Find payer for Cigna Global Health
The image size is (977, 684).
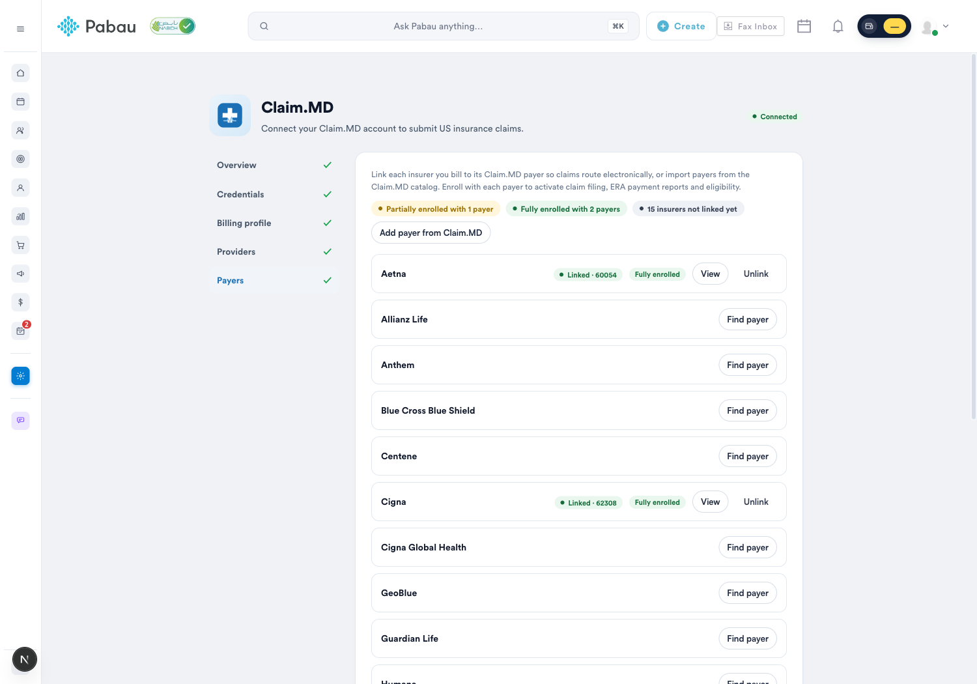748,547
